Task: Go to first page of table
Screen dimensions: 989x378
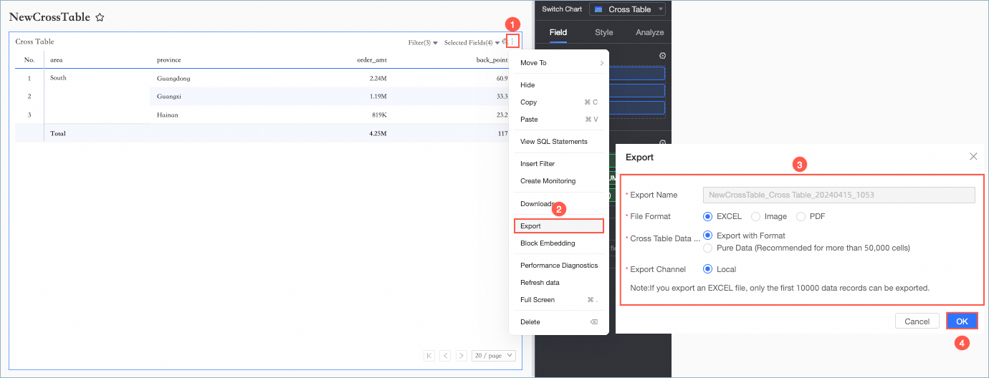Action: click(x=429, y=355)
